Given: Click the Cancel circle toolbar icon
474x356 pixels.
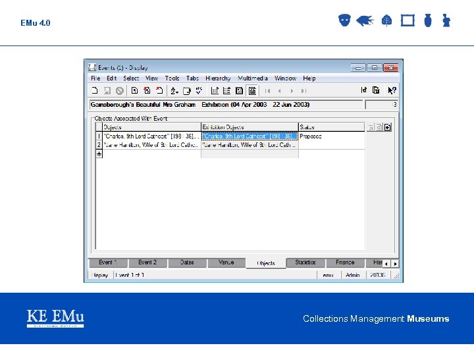Looking at the screenshot, I should (119, 90).
